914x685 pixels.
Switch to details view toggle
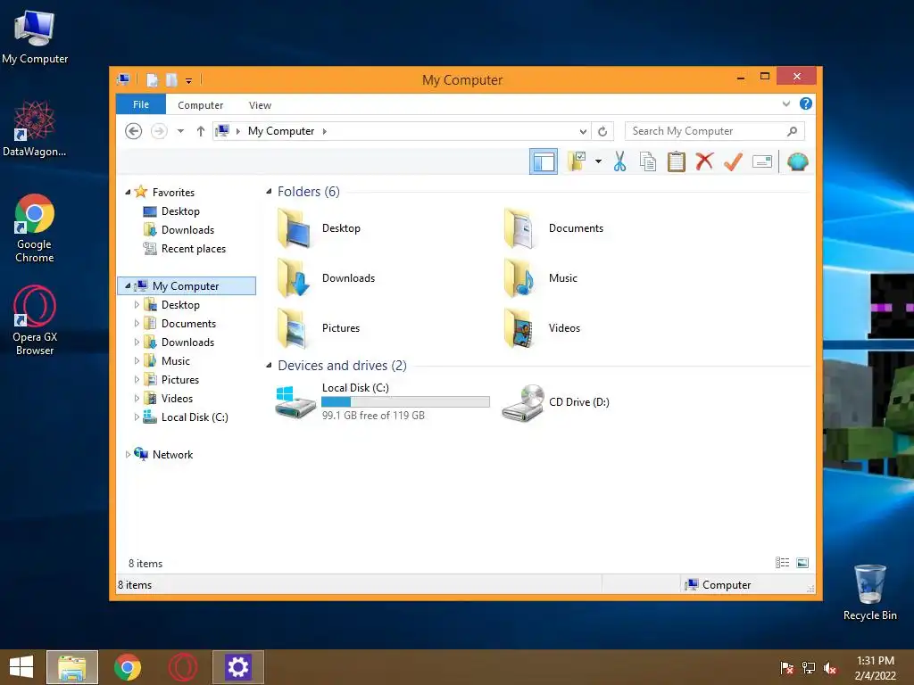click(782, 563)
